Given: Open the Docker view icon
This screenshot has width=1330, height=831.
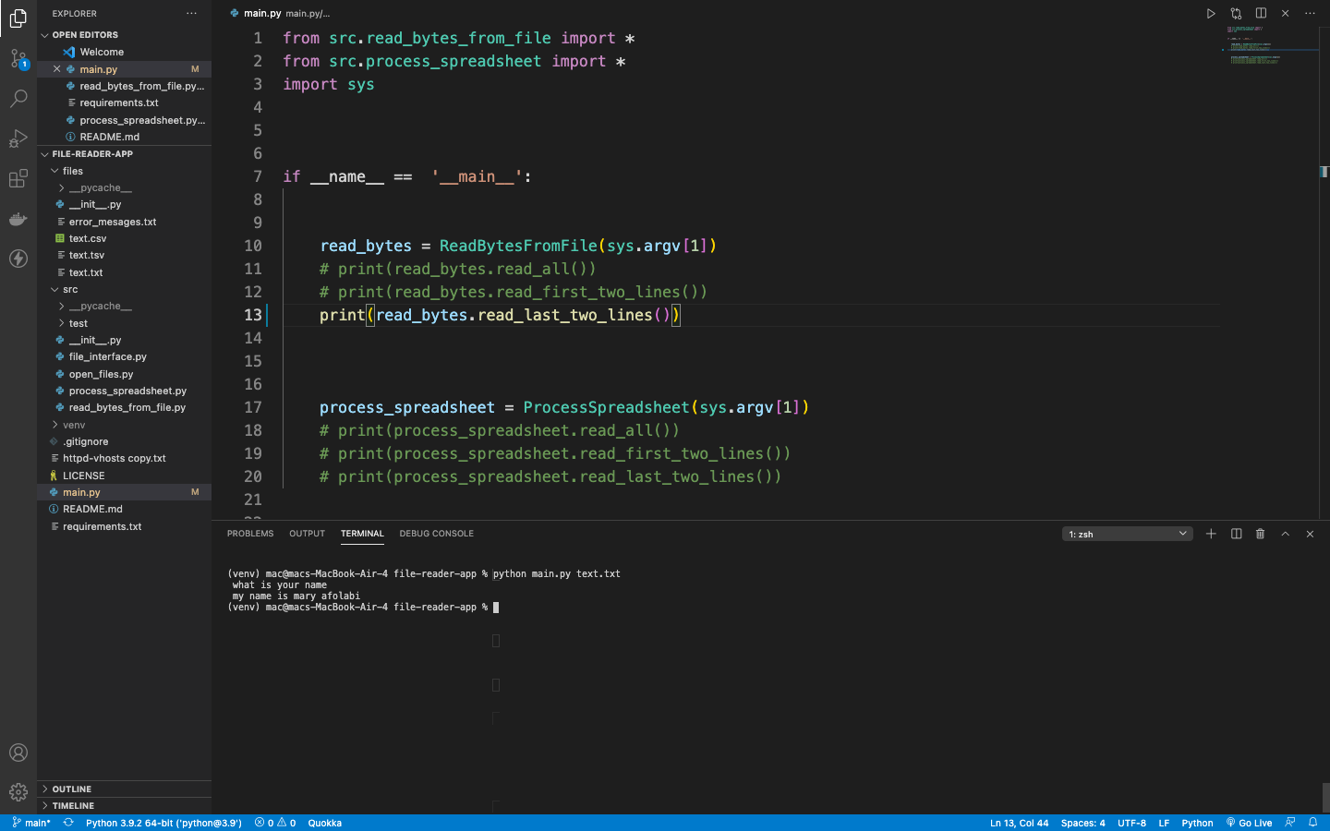Looking at the screenshot, I should (18, 219).
